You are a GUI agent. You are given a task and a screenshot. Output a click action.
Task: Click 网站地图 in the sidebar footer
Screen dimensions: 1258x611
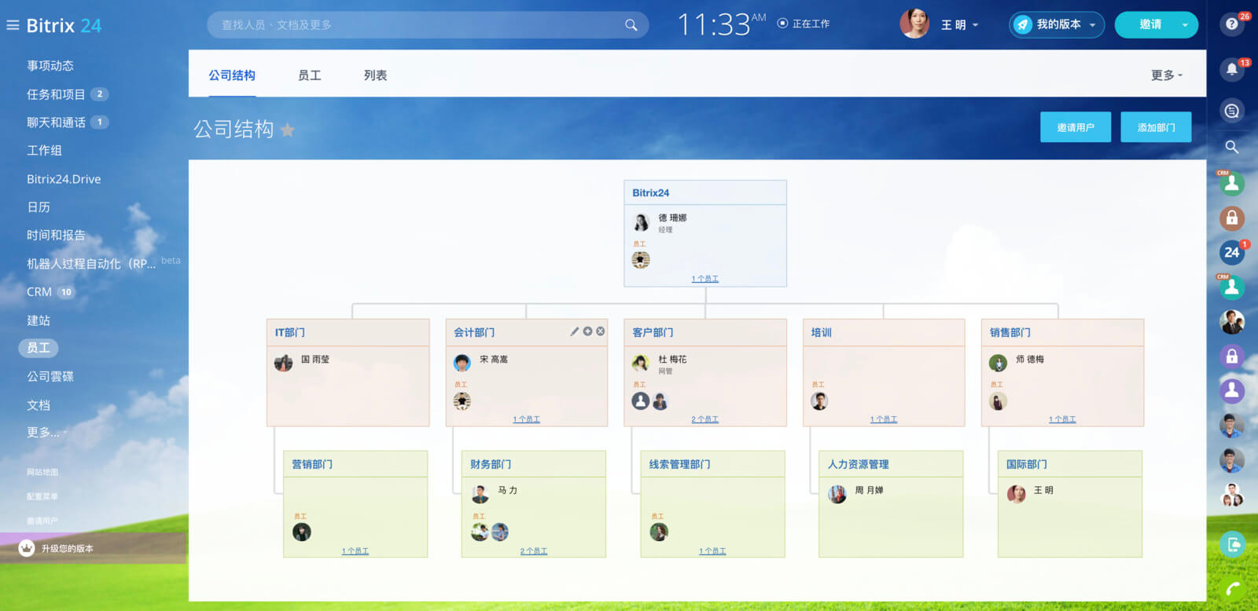coord(42,472)
